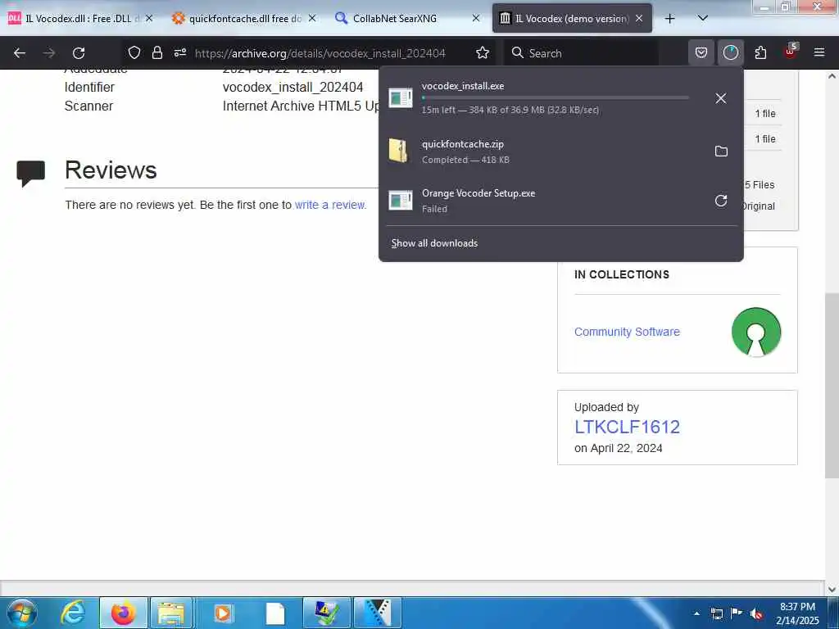The width and height of the screenshot is (839, 629).
Task: Click the comment bubble Reviews icon
Action: click(30, 174)
